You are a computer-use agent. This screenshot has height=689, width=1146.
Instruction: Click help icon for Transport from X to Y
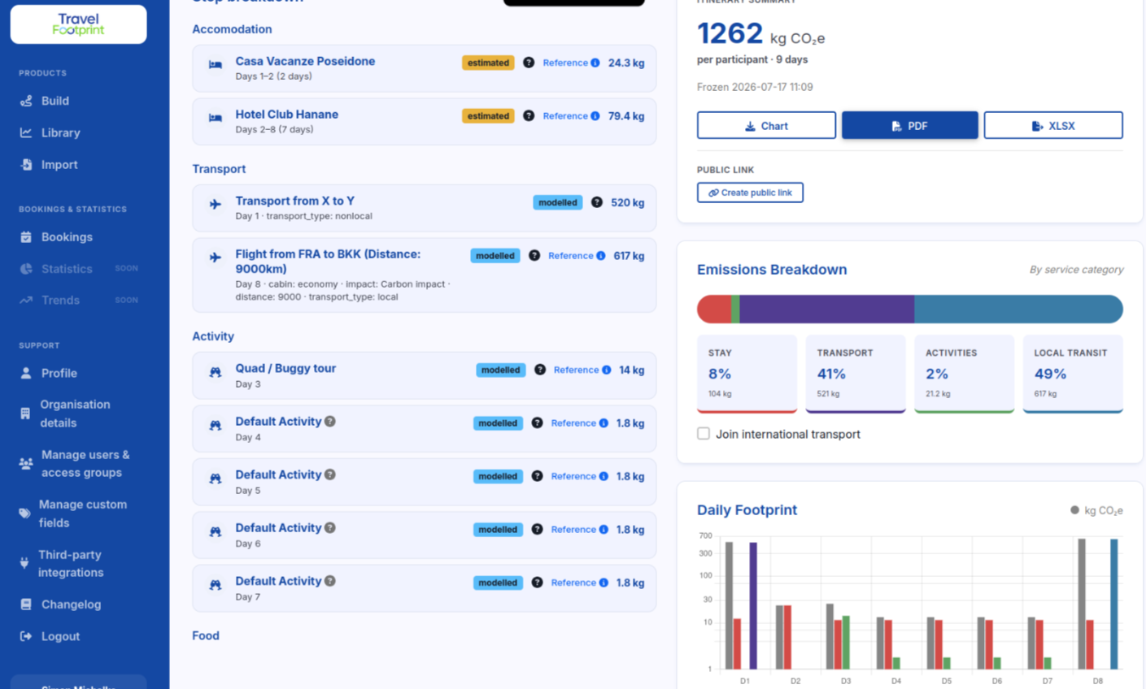tap(597, 202)
